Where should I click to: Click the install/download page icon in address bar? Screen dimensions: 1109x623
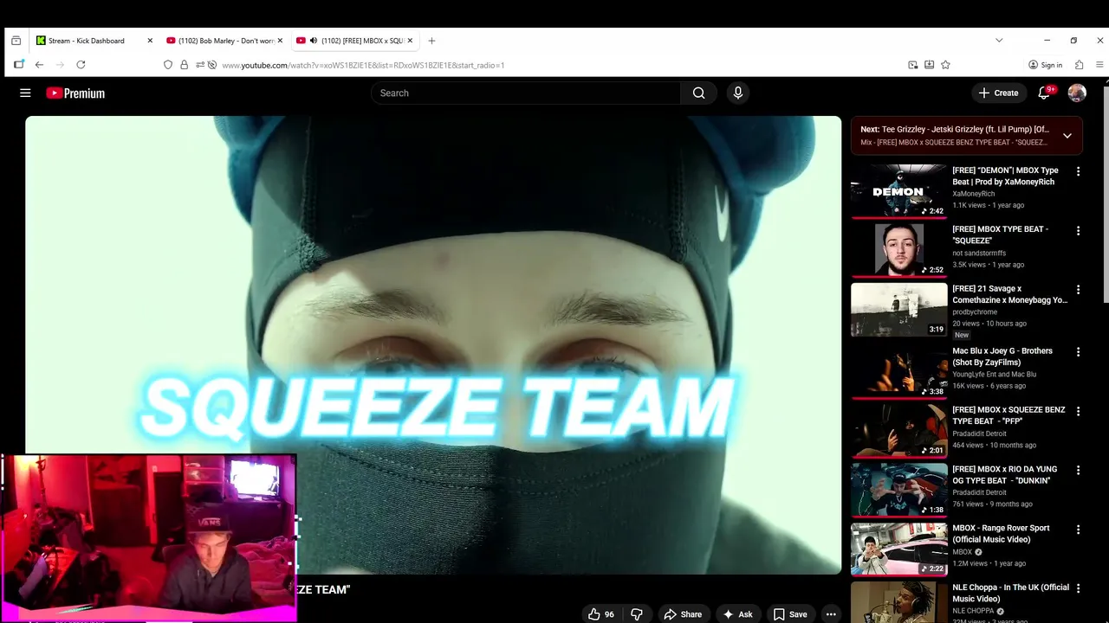929,65
